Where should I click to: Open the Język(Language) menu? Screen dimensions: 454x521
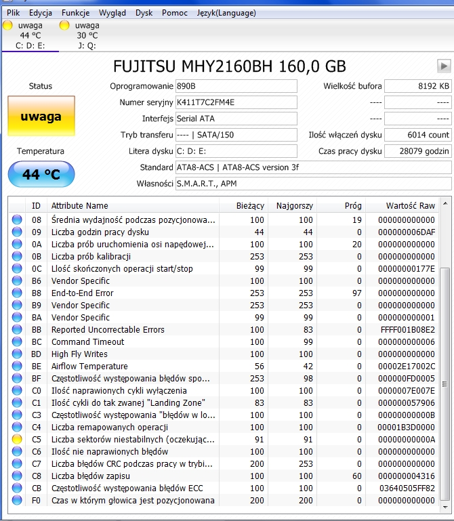pyautogui.click(x=226, y=13)
